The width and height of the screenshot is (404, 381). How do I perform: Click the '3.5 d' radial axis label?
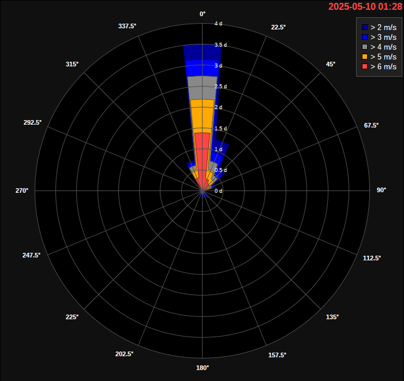click(221, 45)
